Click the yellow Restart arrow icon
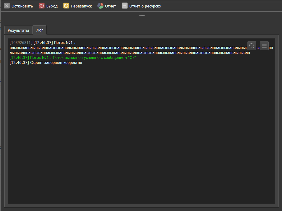 pos(66,6)
